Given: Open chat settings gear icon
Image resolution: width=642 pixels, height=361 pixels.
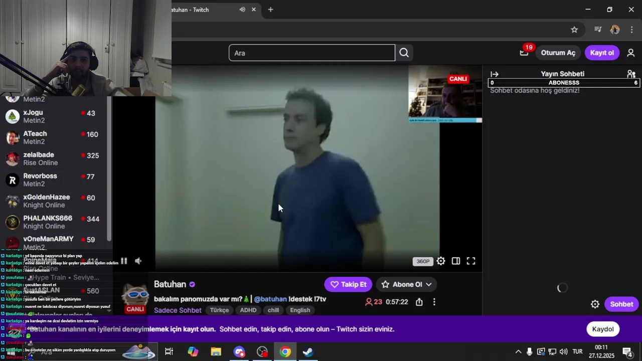Looking at the screenshot, I should pos(595,304).
